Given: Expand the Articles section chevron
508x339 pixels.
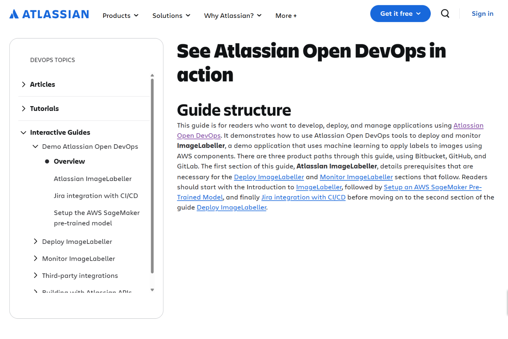Looking at the screenshot, I should click(x=24, y=84).
